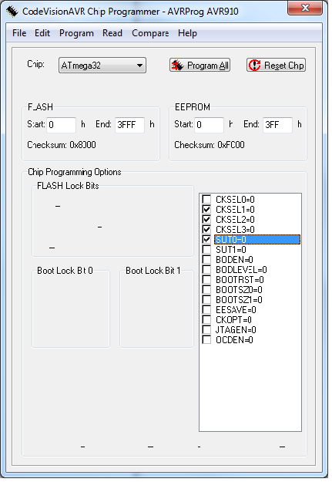Click the EEPROM Checksum 0xFC00 text

[x=210, y=145]
